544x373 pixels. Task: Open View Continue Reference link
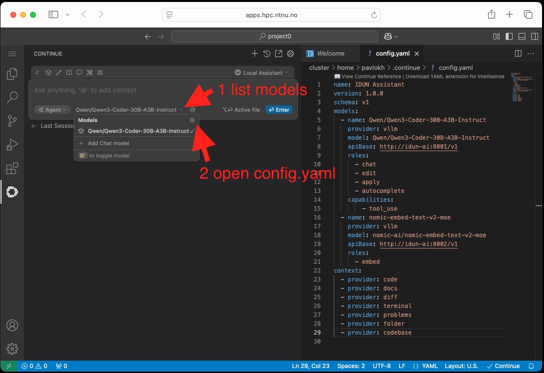coord(371,76)
